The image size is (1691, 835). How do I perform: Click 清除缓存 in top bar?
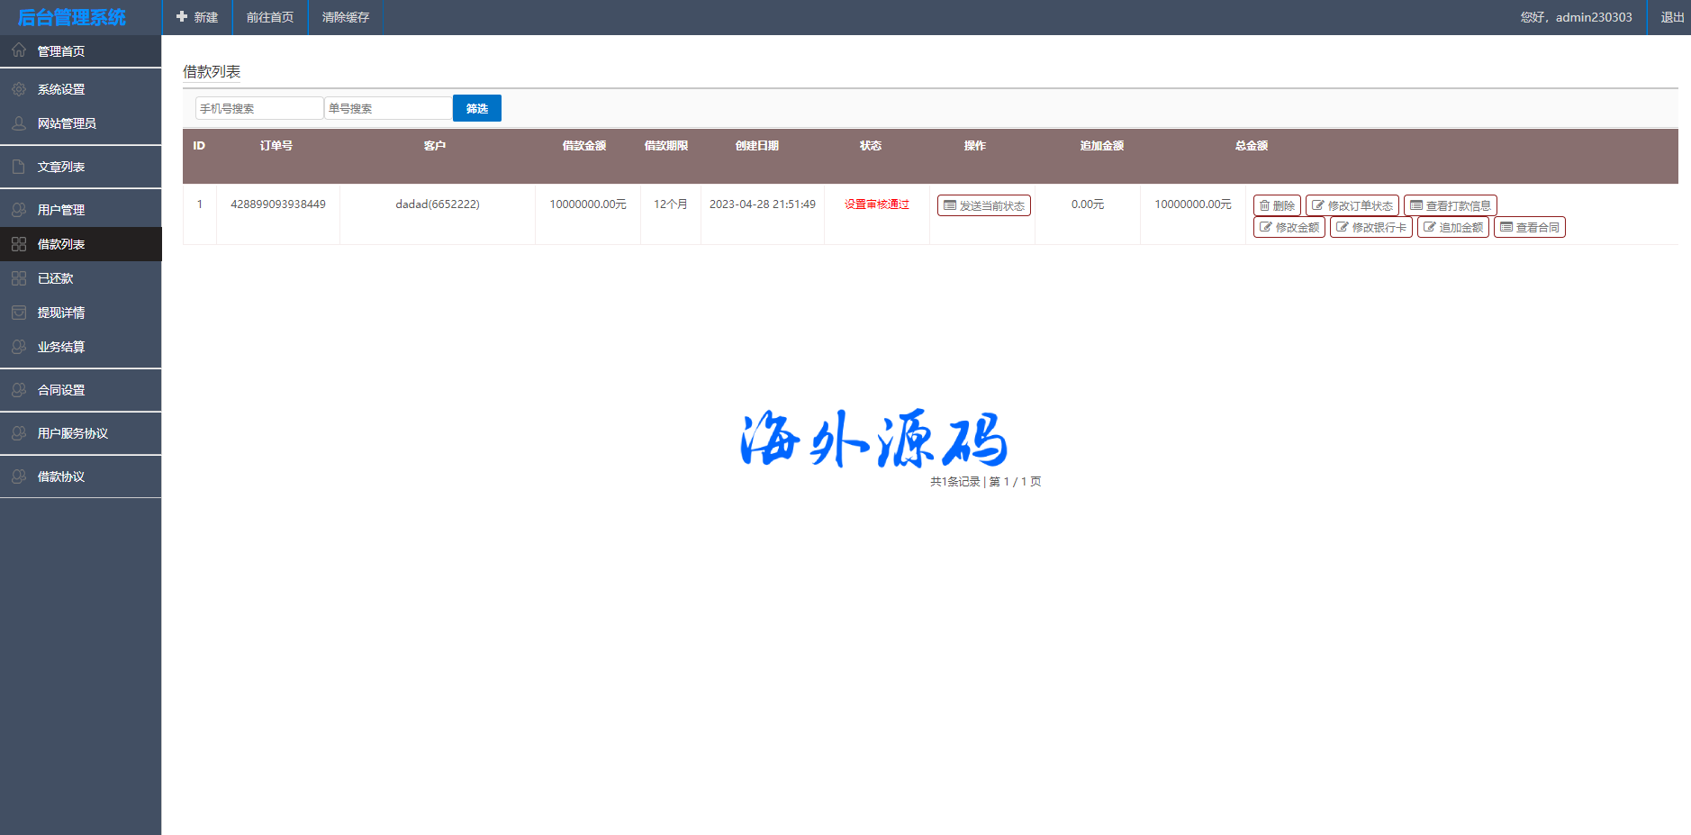pos(346,17)
